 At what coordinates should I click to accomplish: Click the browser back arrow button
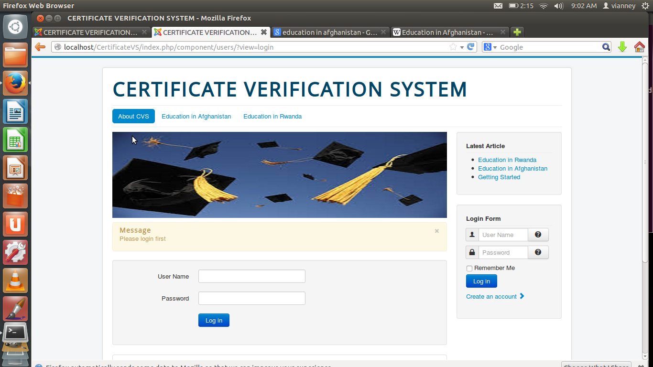(x=40, y=47)
